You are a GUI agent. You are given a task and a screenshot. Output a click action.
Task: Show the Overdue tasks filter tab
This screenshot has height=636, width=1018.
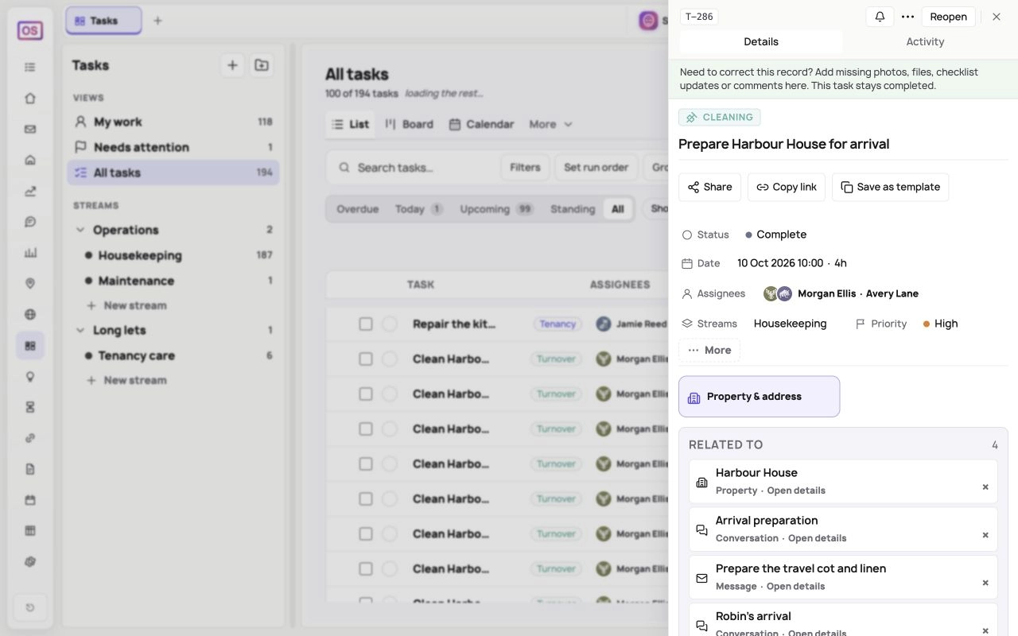tap(357, 209)
